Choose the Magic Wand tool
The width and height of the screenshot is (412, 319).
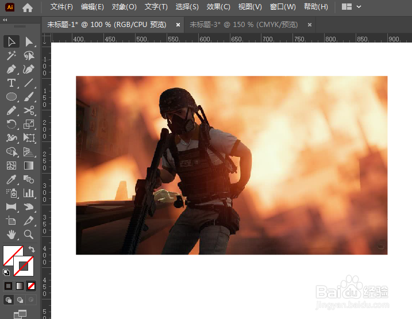(x=11, y=55)
